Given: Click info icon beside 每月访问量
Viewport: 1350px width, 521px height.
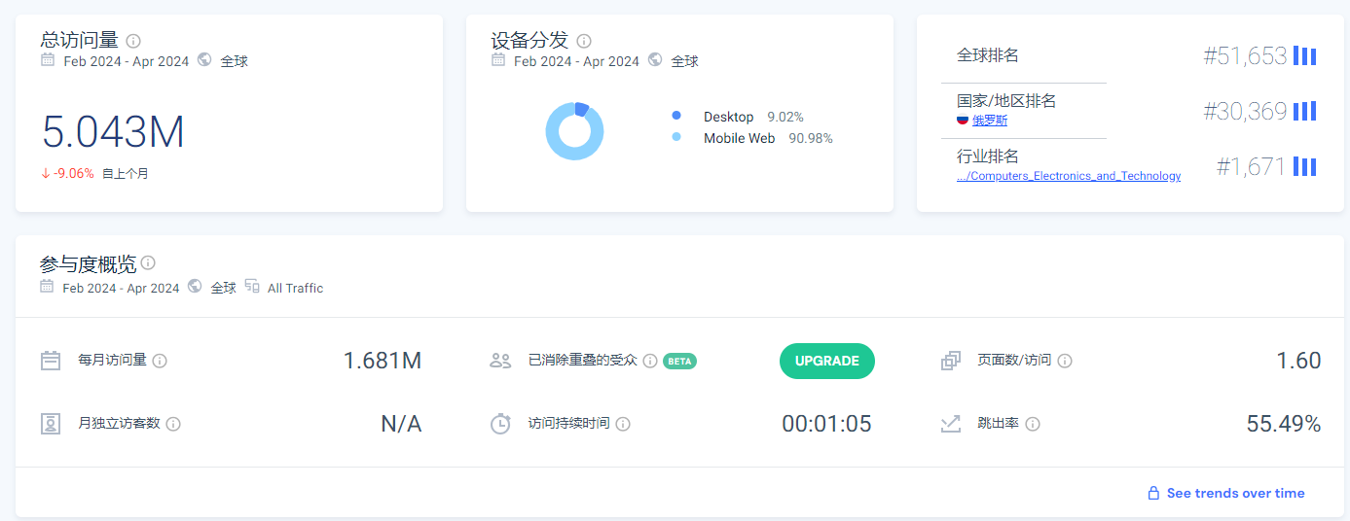Looking at the screenshot, I should point(160,361).
